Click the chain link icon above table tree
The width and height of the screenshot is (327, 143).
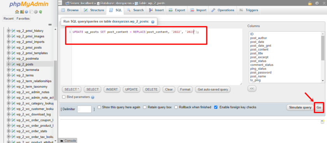click(x=50, y=25)
